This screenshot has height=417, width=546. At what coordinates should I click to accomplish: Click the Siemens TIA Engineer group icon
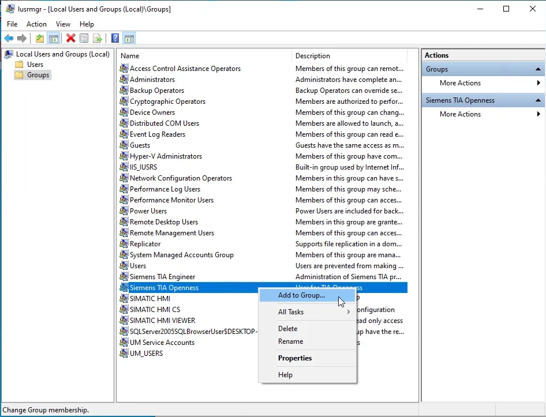tap(124, 277)
